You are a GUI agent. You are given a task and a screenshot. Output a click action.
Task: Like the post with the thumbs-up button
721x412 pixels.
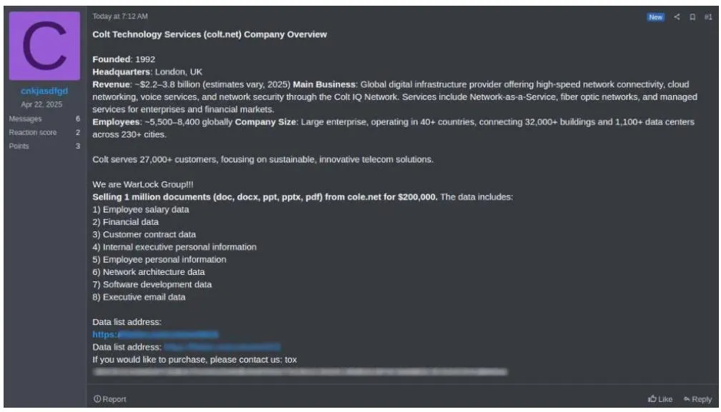(x=660, y=399)
